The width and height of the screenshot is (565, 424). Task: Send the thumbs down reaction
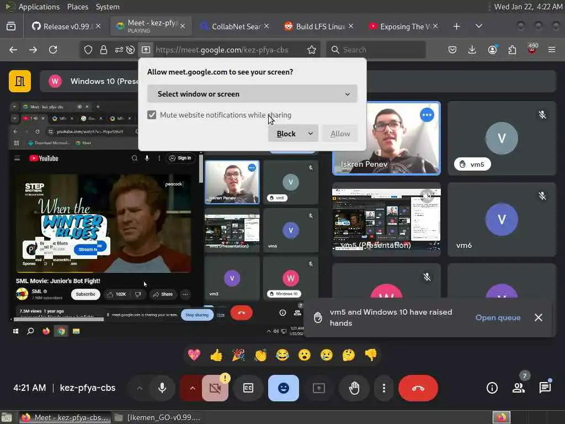coord(370,355)
